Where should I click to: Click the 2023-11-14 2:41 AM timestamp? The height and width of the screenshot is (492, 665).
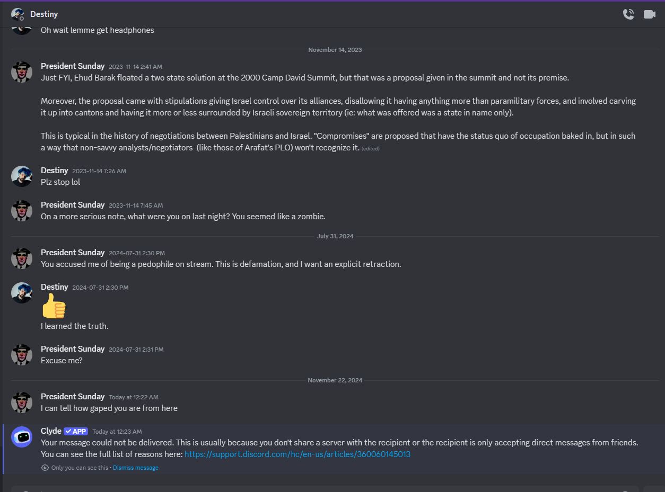[135, 67]
